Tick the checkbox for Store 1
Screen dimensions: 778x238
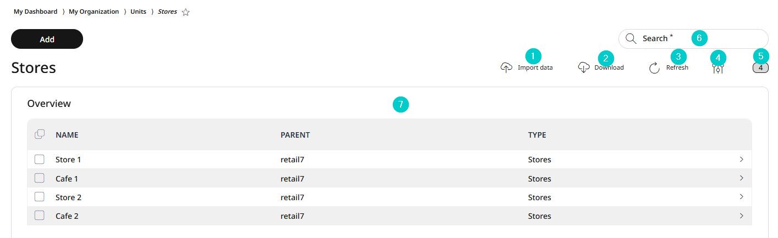pos(39,160)
